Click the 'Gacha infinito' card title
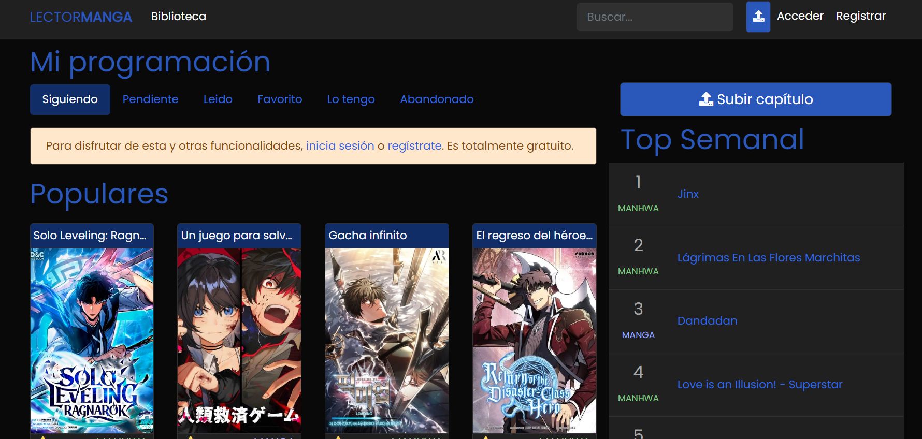Image resolution: width=922 pixels, height=439 pixels. [x=368, y=236]
